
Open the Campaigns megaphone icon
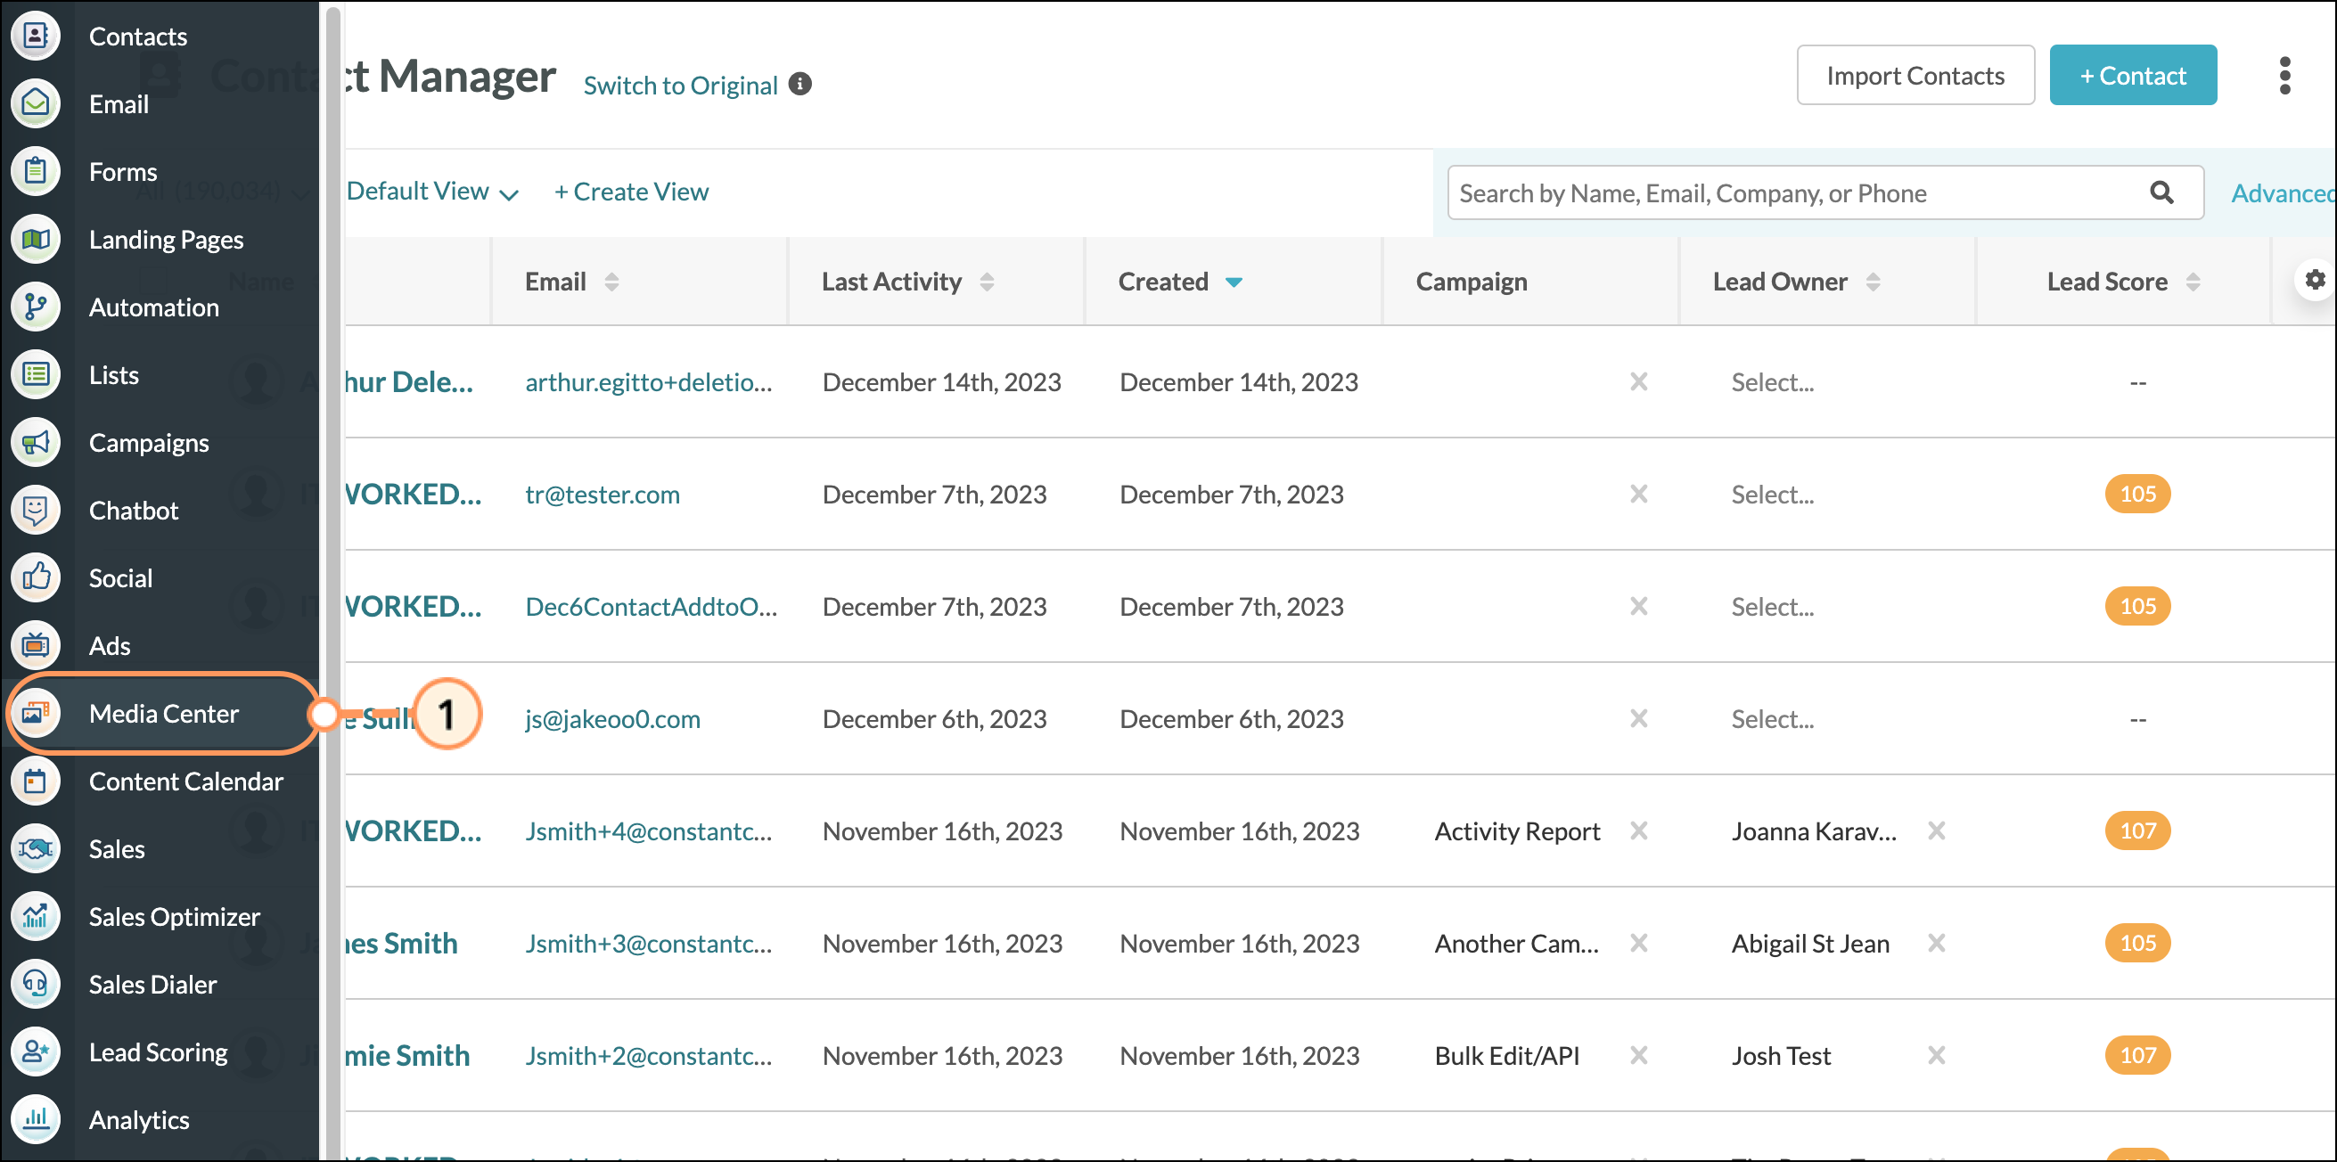pos(36,443)
